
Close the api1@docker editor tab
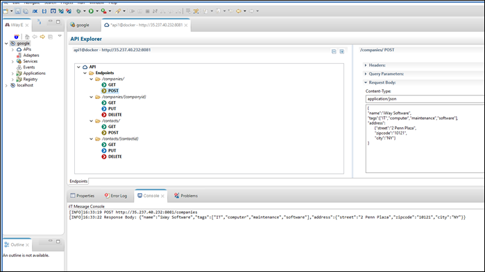point(186,26)
